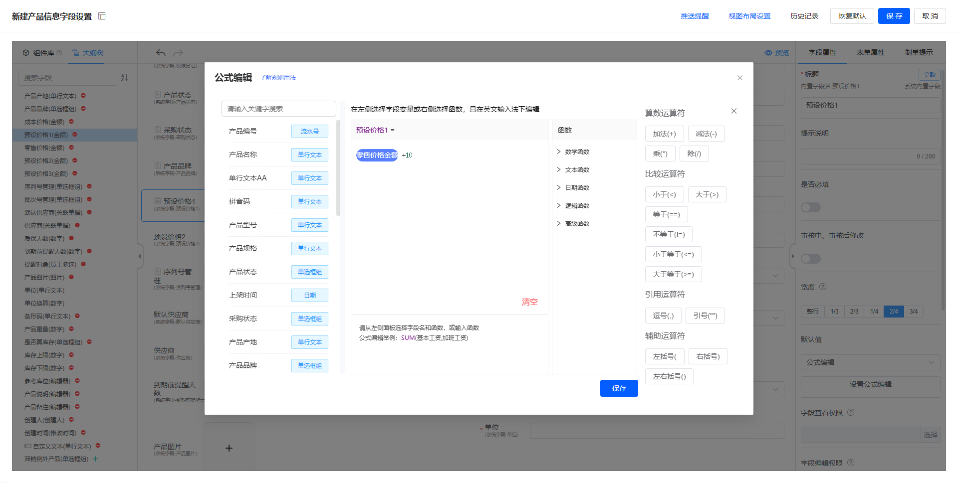
Task: Click the red 清空 link
Action: pos(529,302)
